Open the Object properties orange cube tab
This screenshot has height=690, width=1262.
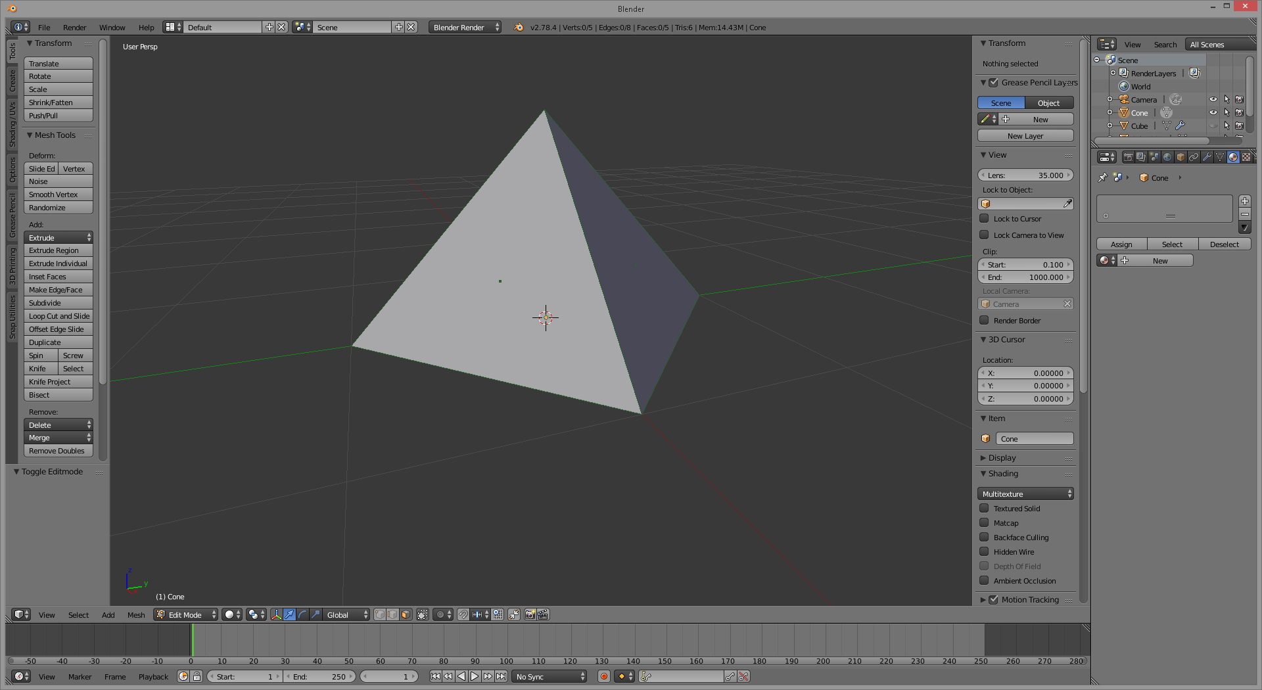point(1180,157)
